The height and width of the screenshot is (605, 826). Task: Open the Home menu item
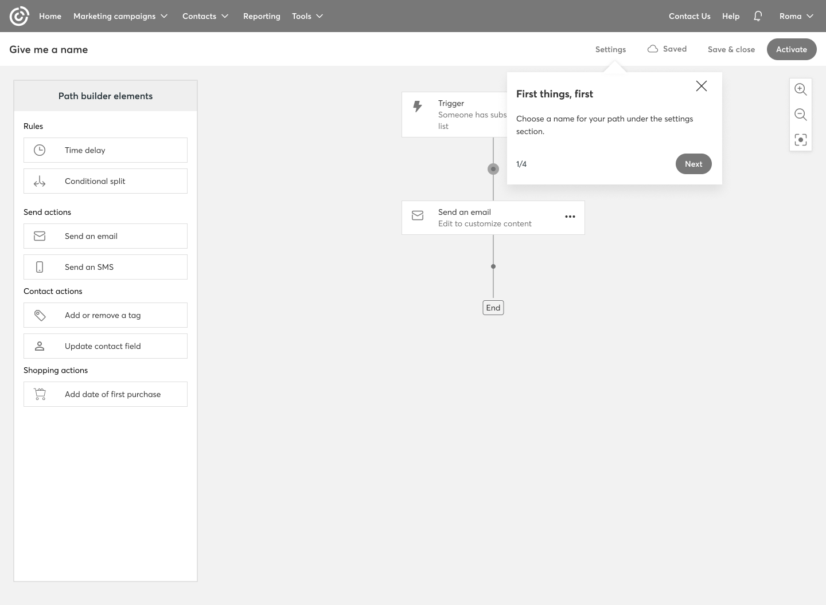click(50, 16)
